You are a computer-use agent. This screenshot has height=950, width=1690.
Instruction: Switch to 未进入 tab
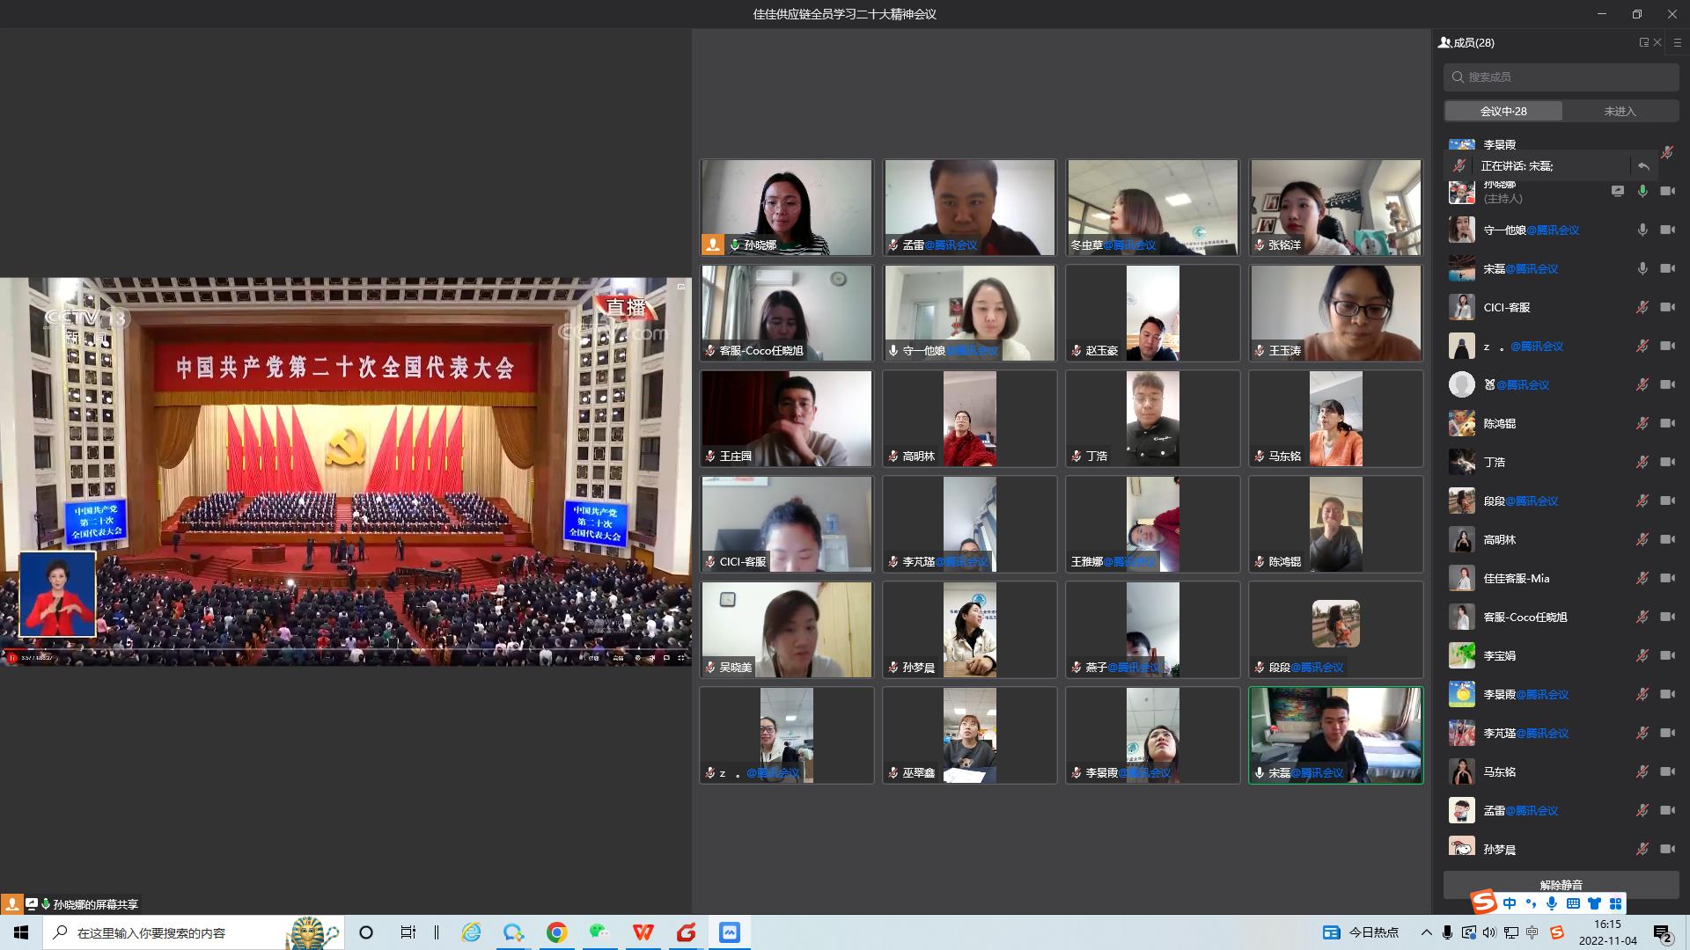[1620, 111]
